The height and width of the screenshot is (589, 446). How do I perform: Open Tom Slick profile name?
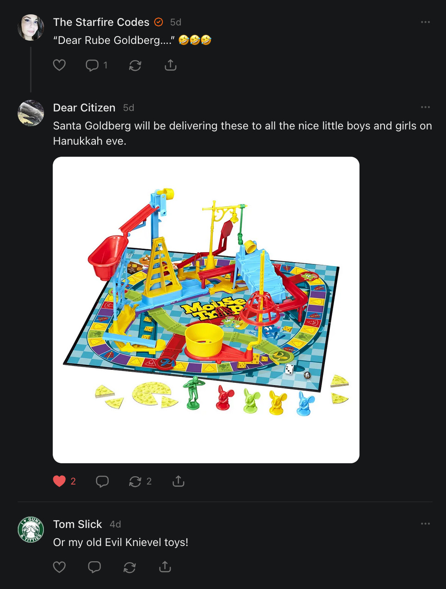point(77,524)
